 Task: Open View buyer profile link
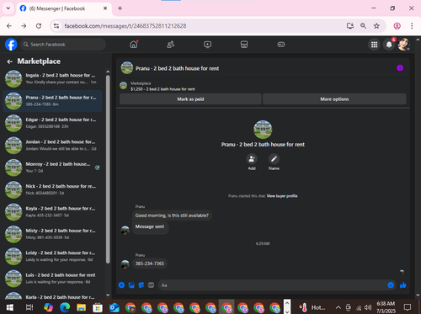[282, 196]
